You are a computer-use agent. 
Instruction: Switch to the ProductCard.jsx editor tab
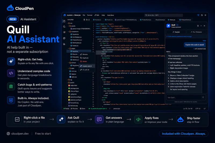coord(145,20)
